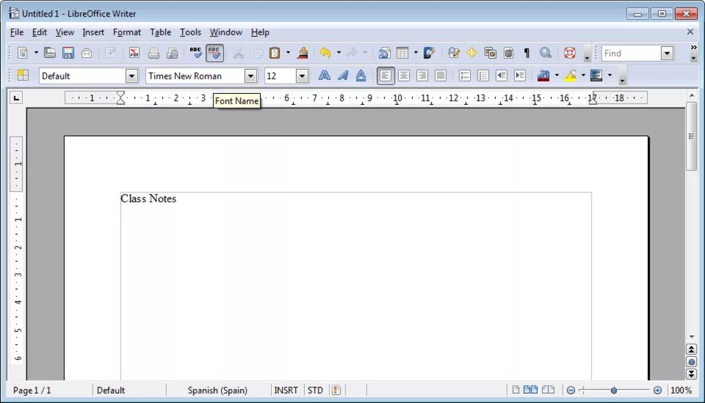Open the Navigator star icon
This screenshot has width=705, height=403.
click(x=471, y=53)
